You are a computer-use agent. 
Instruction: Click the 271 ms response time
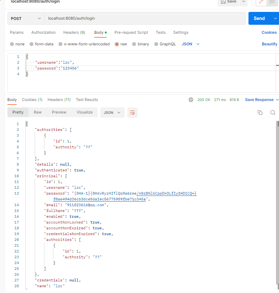220,100
